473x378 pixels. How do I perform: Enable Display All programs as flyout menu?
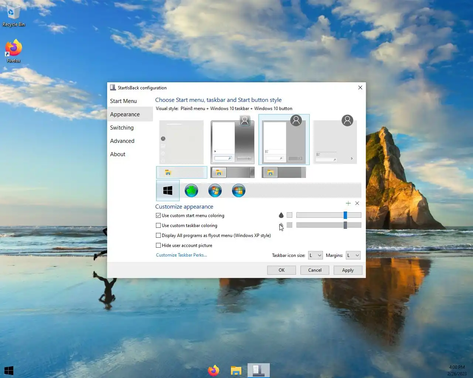tap(213, 236)
